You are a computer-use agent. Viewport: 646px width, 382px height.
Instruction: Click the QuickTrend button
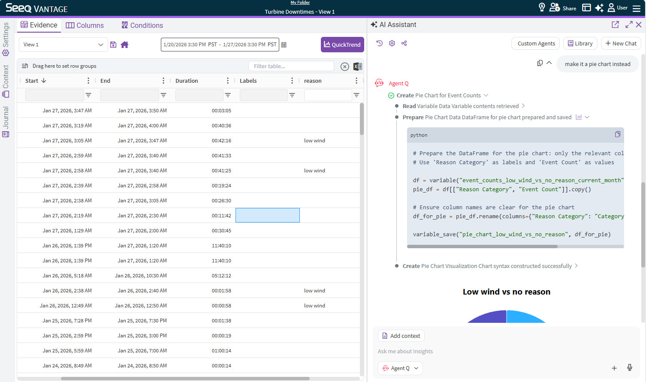[342, 45]
